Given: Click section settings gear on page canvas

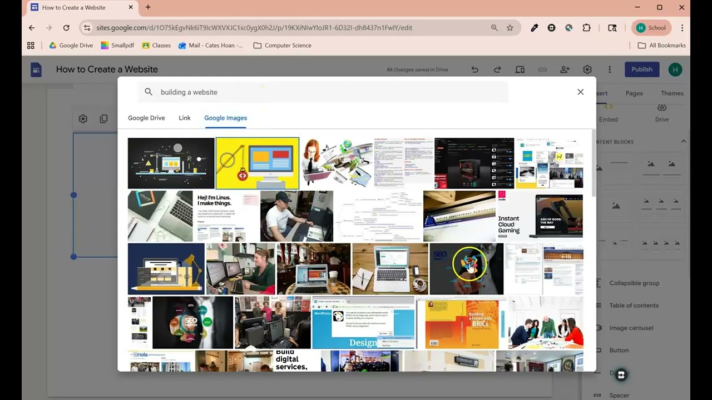Looking at the screenshot, I should click(x=83, y=119).
